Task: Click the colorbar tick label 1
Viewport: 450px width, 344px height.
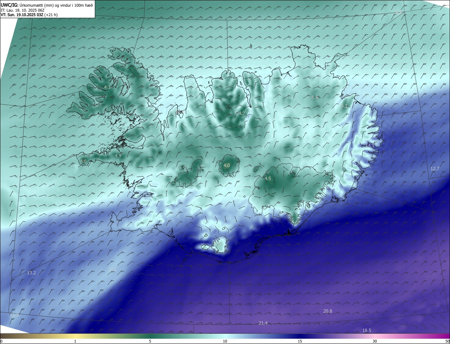Action: 75,341
